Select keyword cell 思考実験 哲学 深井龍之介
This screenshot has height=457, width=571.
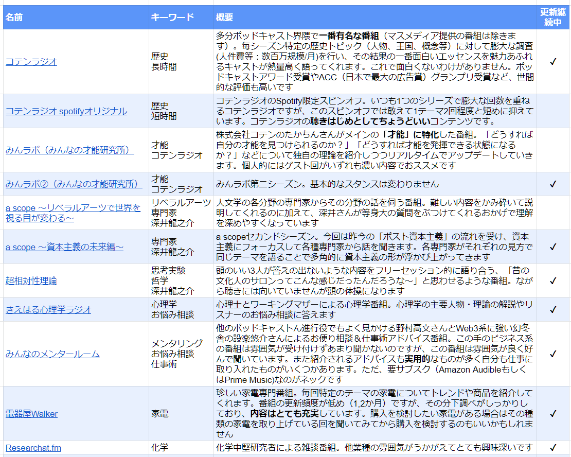coord(181,280)
